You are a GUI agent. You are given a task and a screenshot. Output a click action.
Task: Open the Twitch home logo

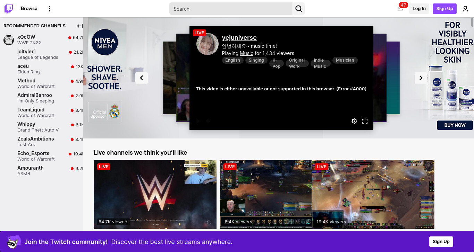click(9, 9)
